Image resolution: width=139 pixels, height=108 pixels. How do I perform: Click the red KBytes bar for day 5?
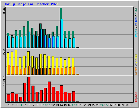coord(25,92)
